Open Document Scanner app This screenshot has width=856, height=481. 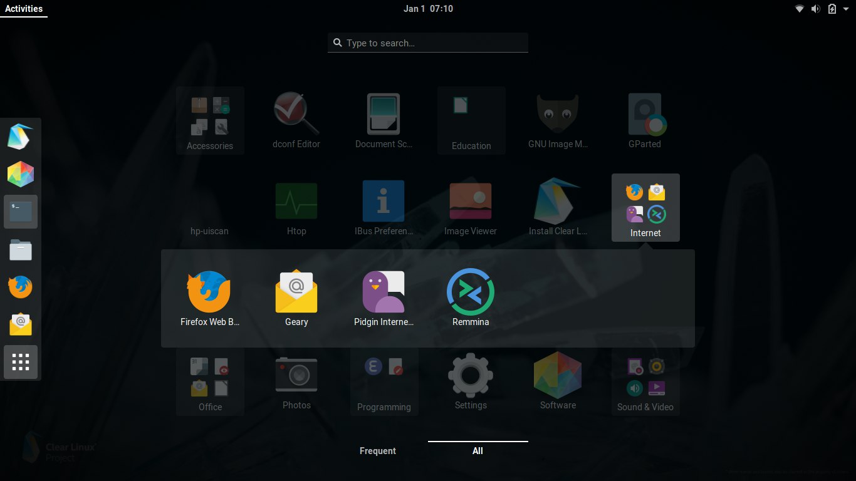384,120
